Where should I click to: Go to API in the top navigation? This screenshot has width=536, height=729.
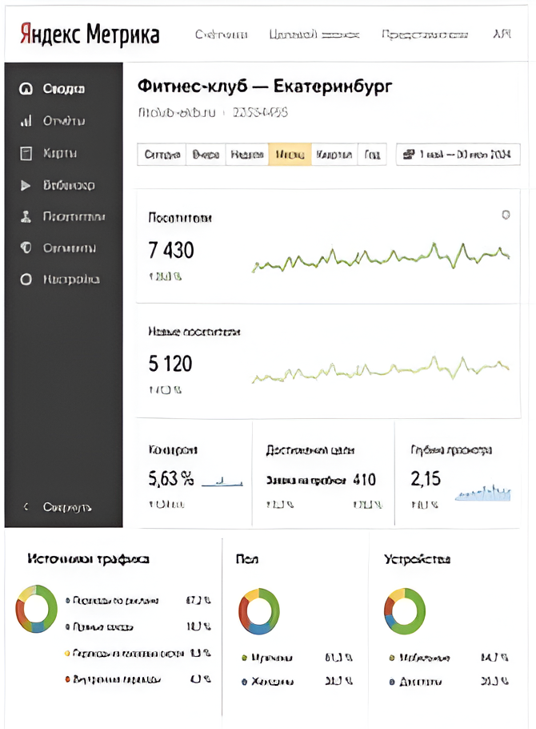click(x=502, y=34)
